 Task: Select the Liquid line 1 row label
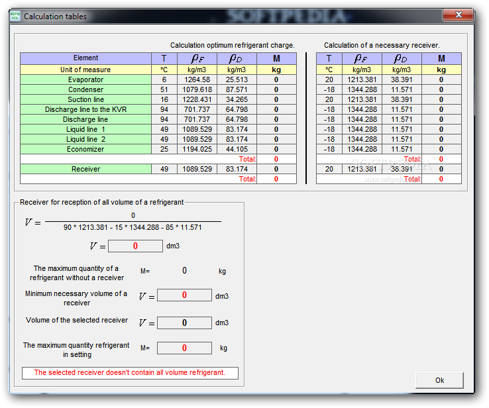pos(85,129)
